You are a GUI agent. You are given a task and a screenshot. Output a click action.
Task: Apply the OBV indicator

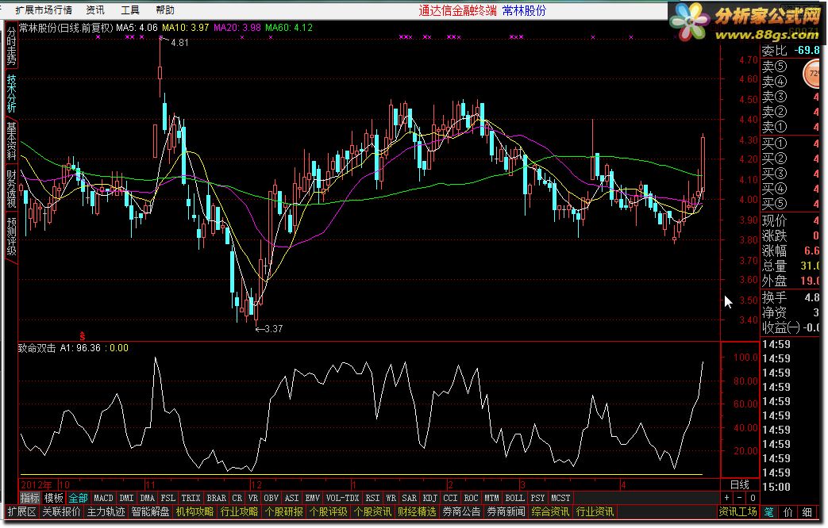(271, 498)
